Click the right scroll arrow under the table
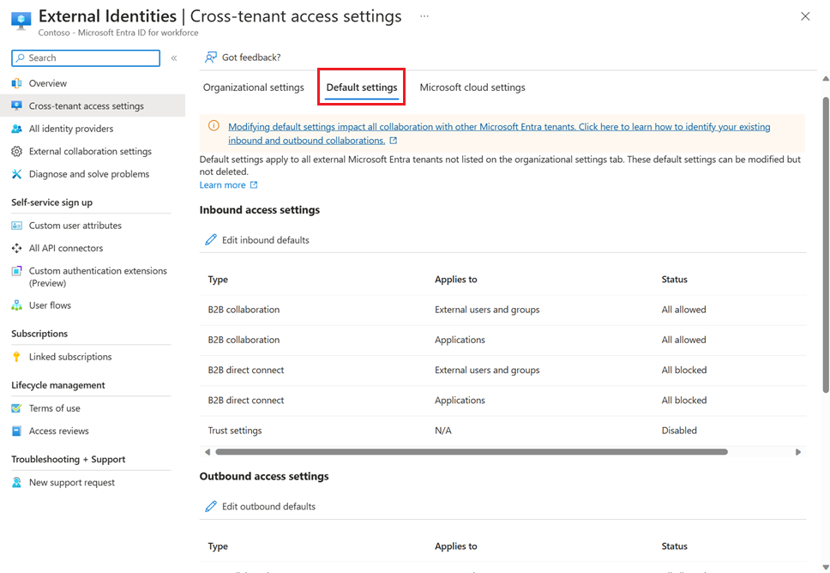This screenshot has height=573, width=830. tap(797, 450)
